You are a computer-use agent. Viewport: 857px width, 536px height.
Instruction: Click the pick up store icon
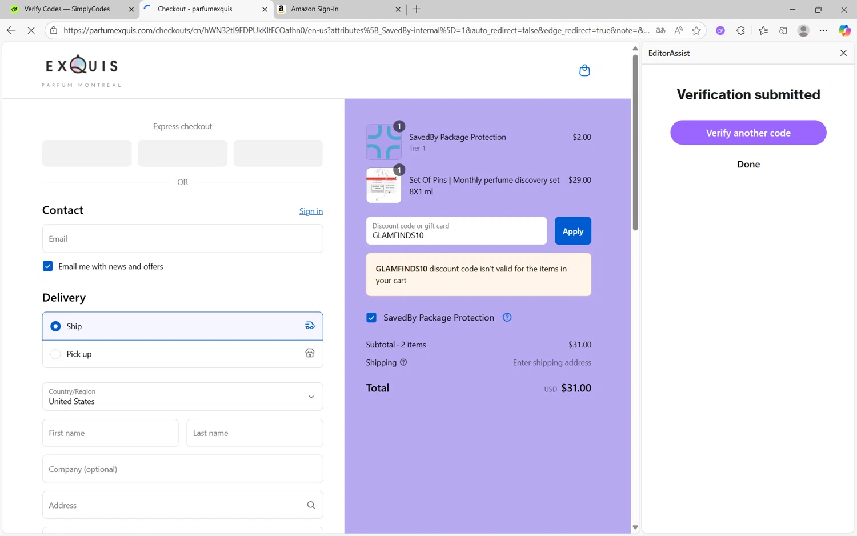310,353
